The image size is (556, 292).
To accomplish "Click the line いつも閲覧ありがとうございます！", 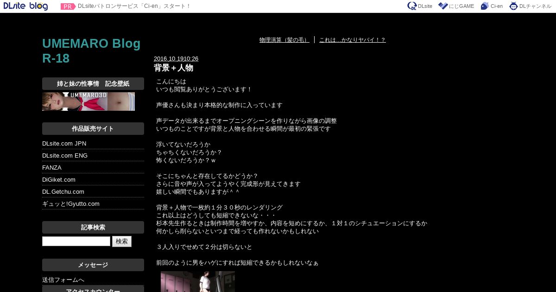I will point(204,89).
